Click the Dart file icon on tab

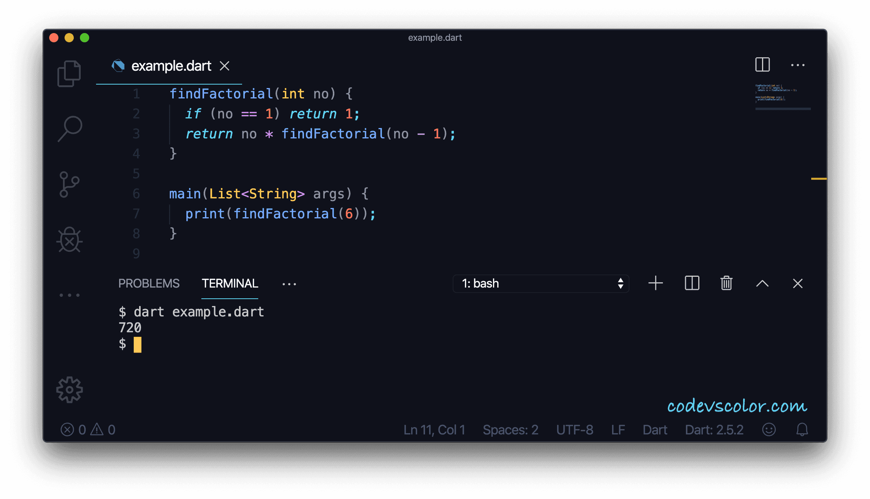(x=118, y=65)
